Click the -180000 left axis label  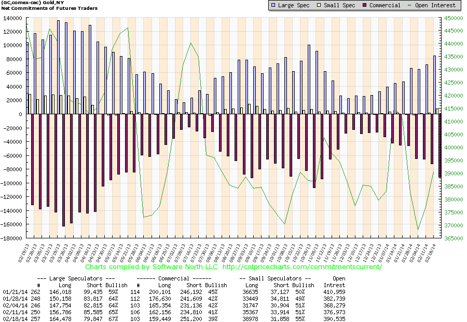click(16, 239)
